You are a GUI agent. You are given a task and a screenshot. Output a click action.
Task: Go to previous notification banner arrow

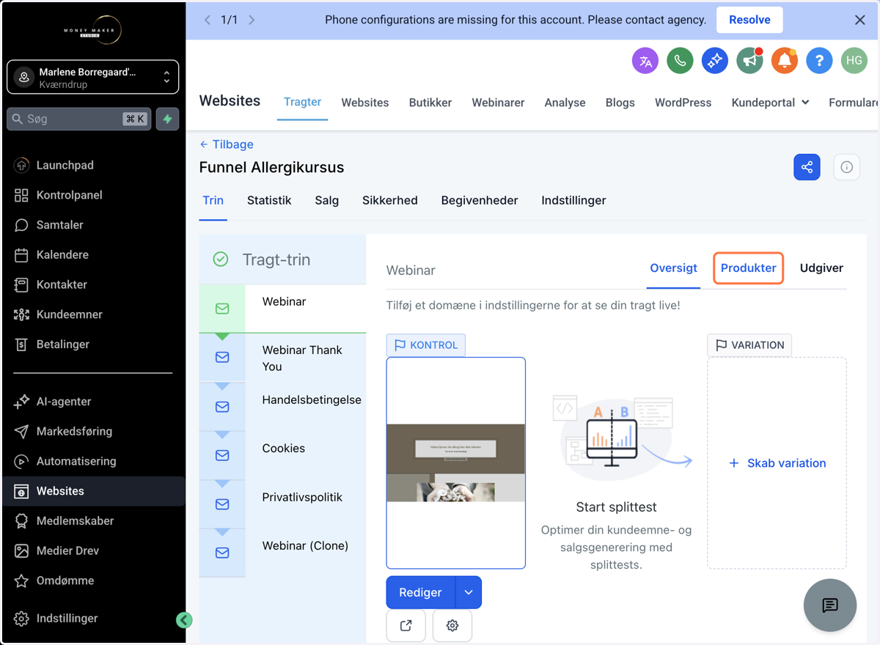point(208,20)
